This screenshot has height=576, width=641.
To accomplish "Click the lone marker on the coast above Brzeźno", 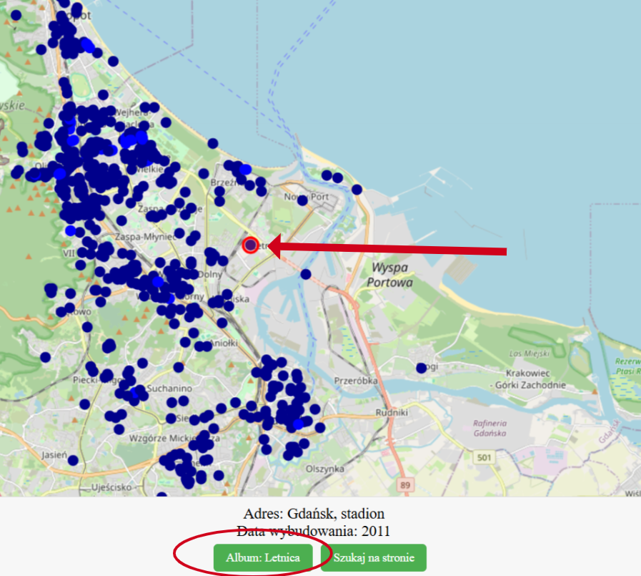I will tap(213, 143).
